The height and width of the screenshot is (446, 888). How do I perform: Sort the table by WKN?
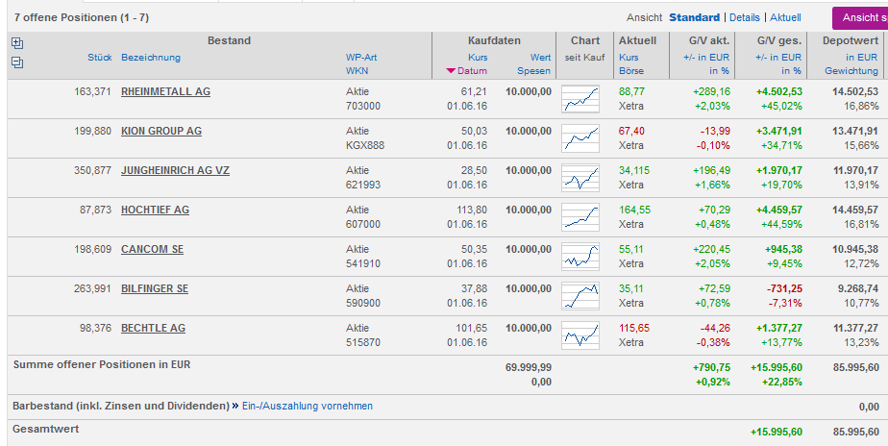358,71
